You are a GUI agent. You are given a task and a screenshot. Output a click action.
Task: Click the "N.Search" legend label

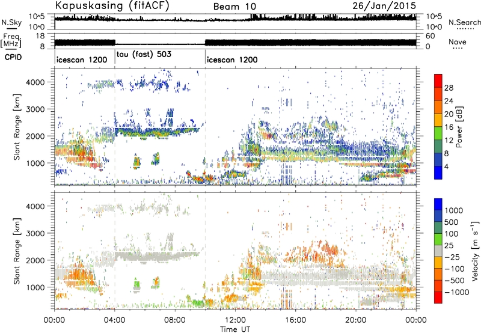point(464,22)
